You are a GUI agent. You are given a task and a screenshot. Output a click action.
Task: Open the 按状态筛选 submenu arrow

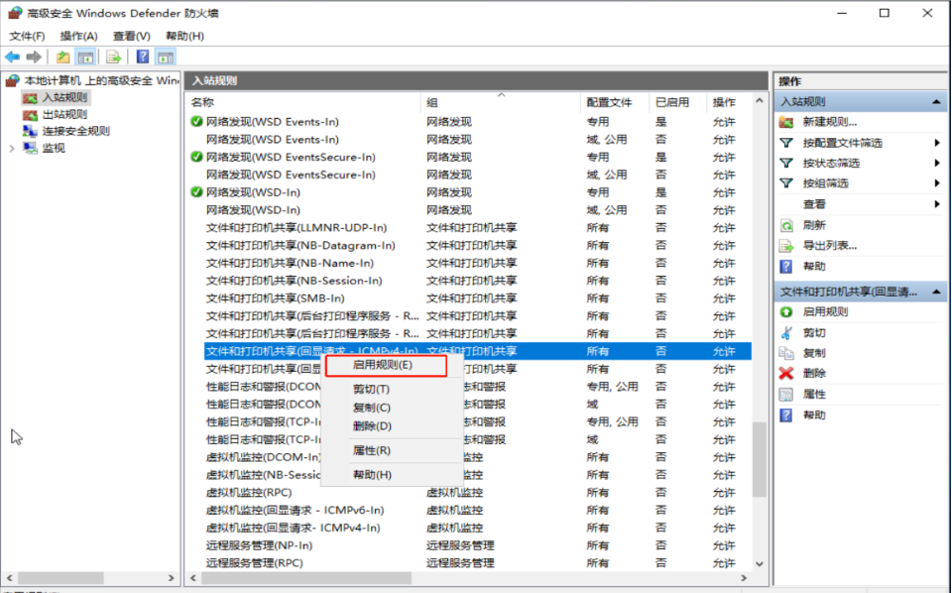click(937, 164)
